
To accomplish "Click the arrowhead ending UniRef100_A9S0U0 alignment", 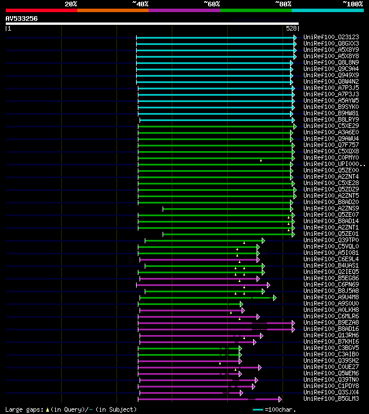I will coord(242,304).
